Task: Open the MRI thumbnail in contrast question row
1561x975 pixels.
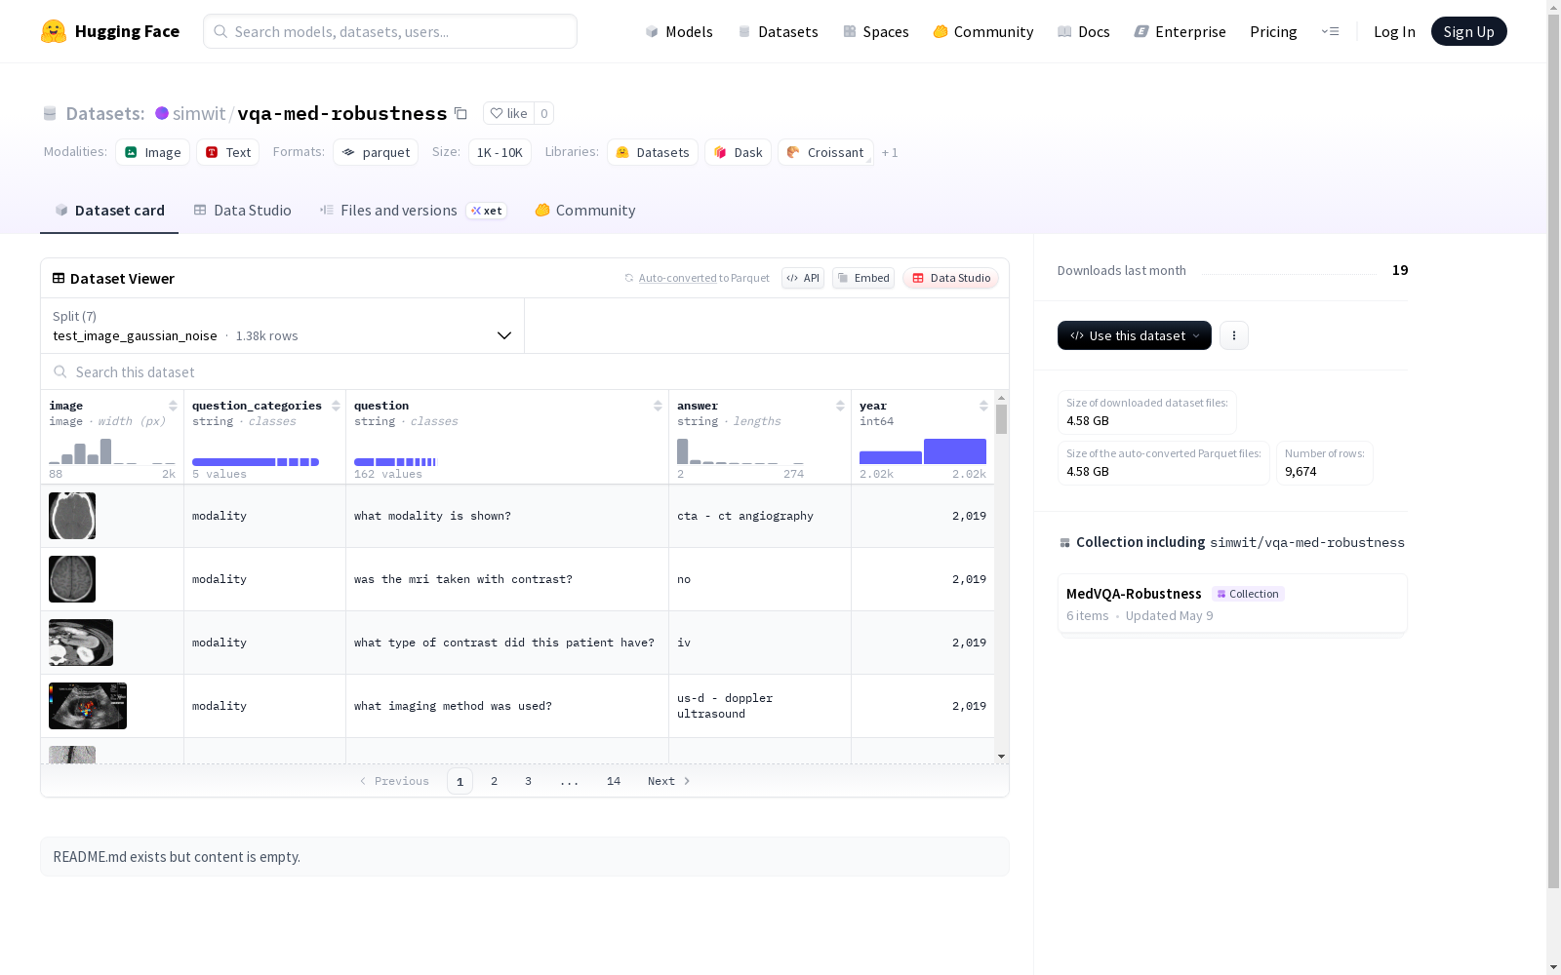Action: click(x=72, y=579)
